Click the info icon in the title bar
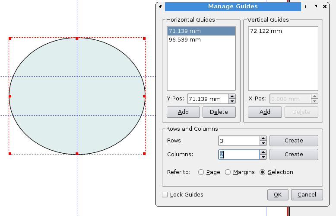336x216 pixels. (306, 6)
